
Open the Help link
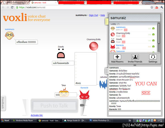pos(103,15)
